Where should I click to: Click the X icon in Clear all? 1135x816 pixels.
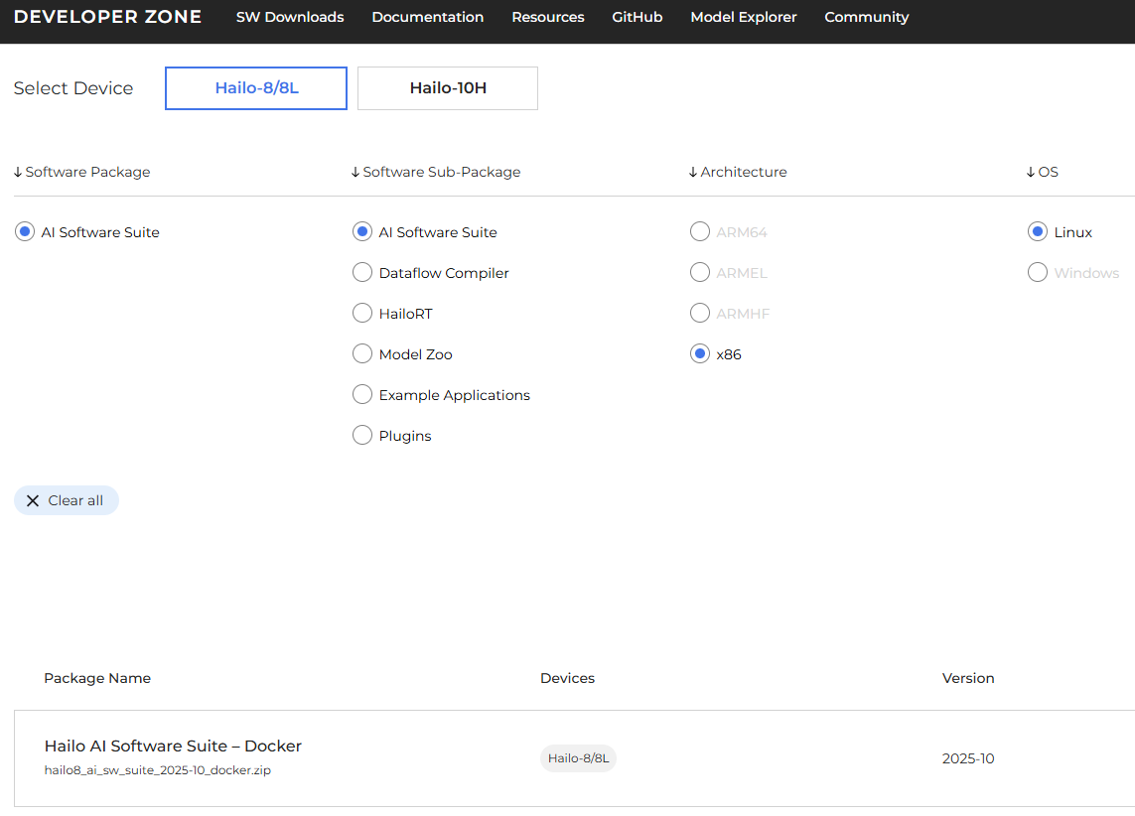click(33, 501)
